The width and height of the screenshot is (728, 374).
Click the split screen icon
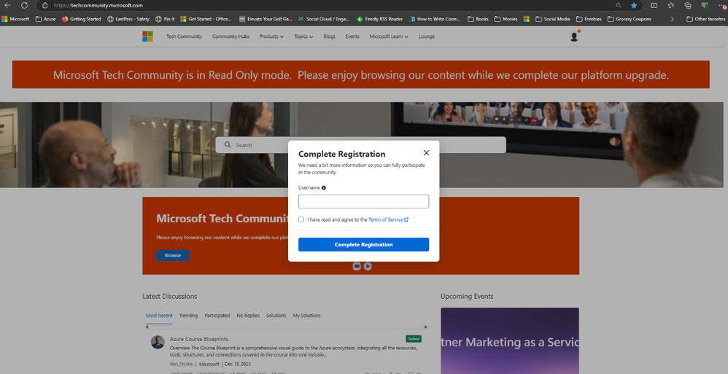pos(654,6)
